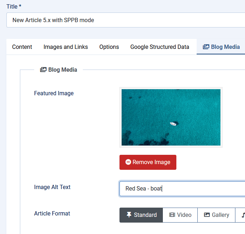Click the film icon on Video format
This screenshot has height=234, width=245.
(172, 215)
